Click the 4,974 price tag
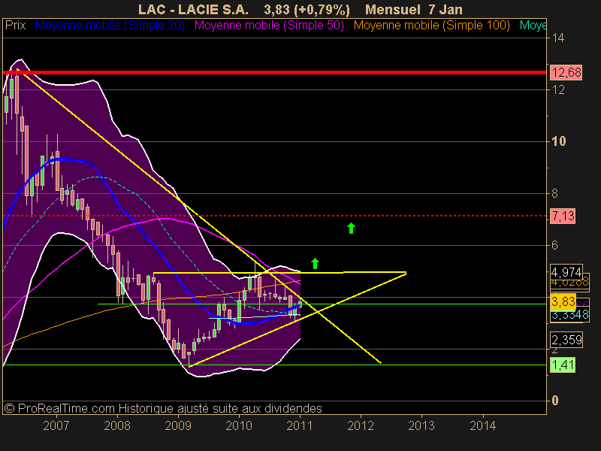Viewport: 601px width, 451px height. 566,272
